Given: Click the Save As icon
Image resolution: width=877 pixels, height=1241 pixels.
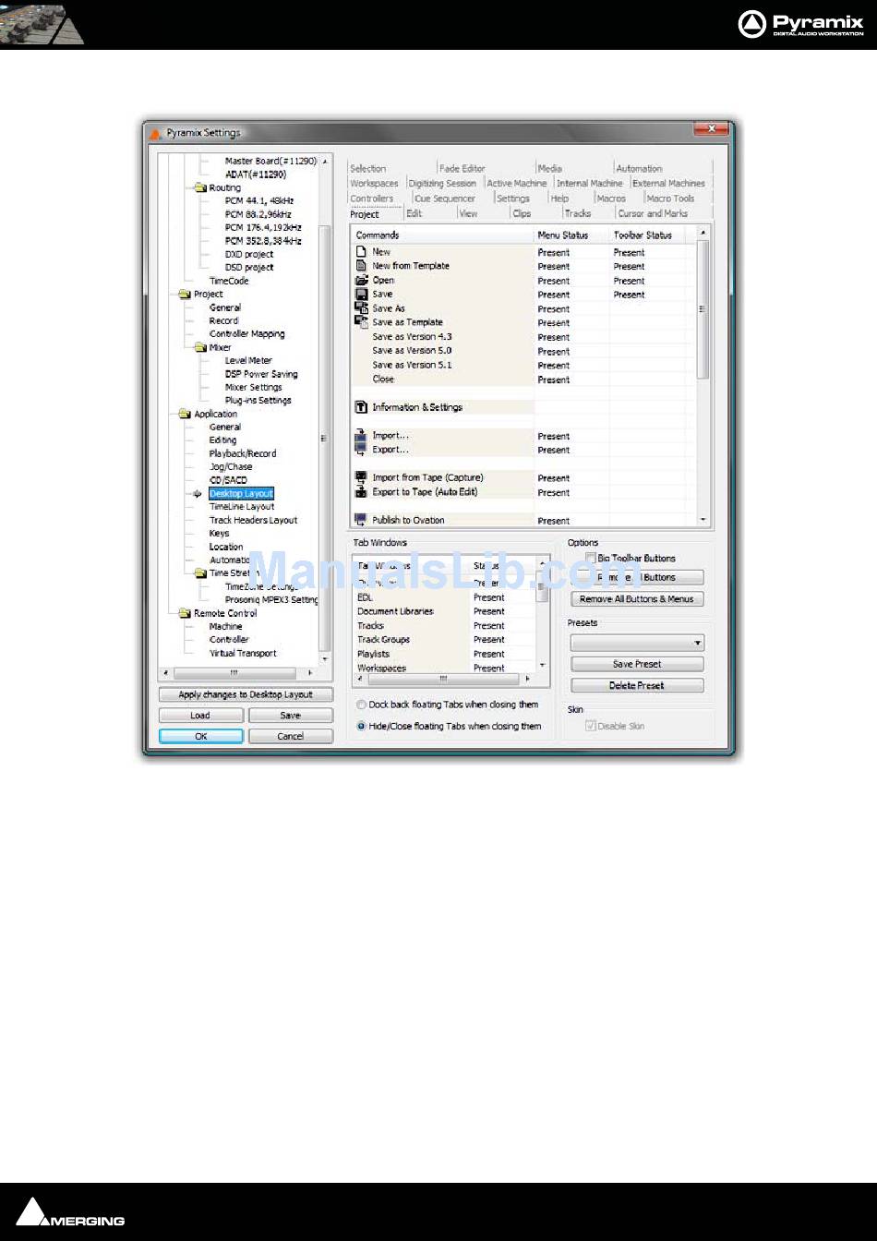Looking at the screenshot, I should tap(361, 308).
